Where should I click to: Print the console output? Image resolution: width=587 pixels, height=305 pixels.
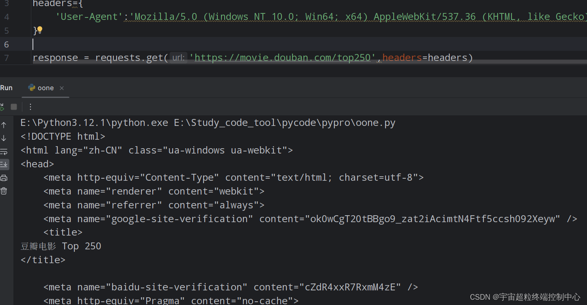pyautogui.click(x=4, y=178)
